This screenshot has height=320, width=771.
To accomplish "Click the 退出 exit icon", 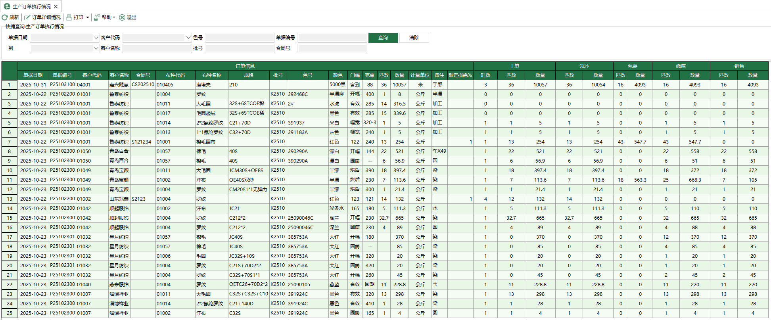I will tap(122, 17).
